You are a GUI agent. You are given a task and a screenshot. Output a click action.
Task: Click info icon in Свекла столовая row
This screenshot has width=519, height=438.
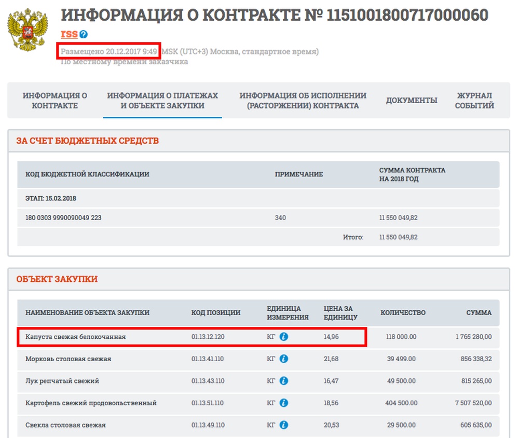click(284, 425)
